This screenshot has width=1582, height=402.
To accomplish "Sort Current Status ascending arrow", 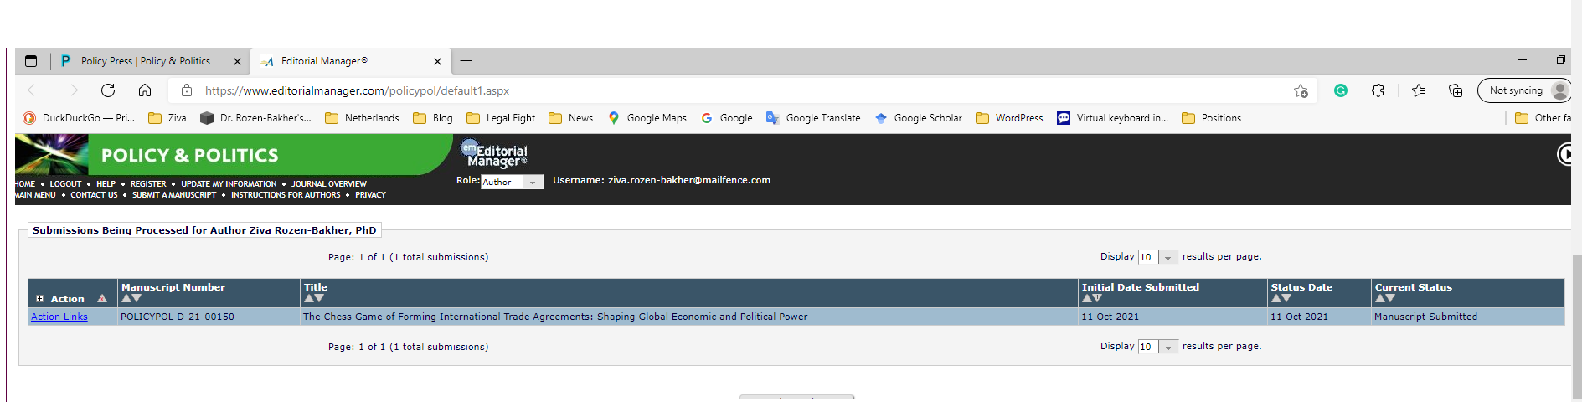I will pos(1380,298).
